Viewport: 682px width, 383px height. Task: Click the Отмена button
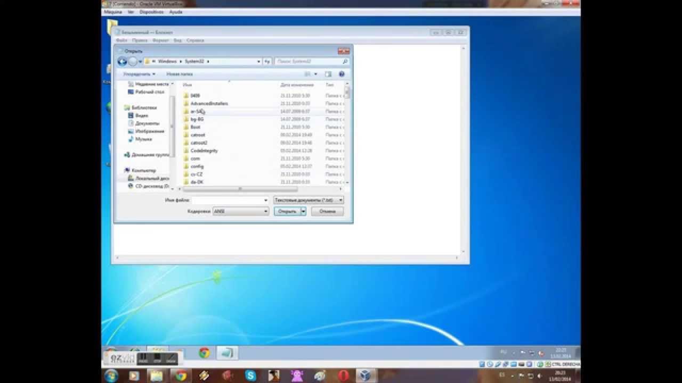[x=327, y=211]
